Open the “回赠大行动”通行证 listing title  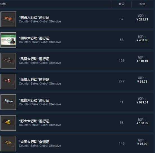(x=34, y=38)
